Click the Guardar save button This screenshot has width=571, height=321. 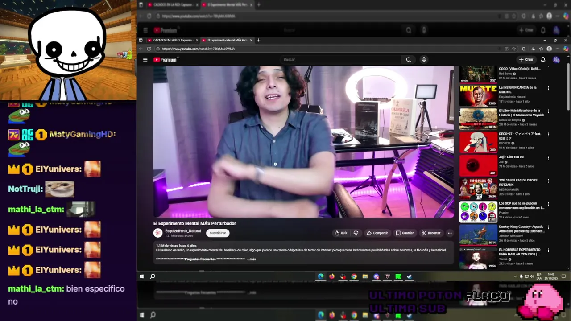click(x=405, y=233)
